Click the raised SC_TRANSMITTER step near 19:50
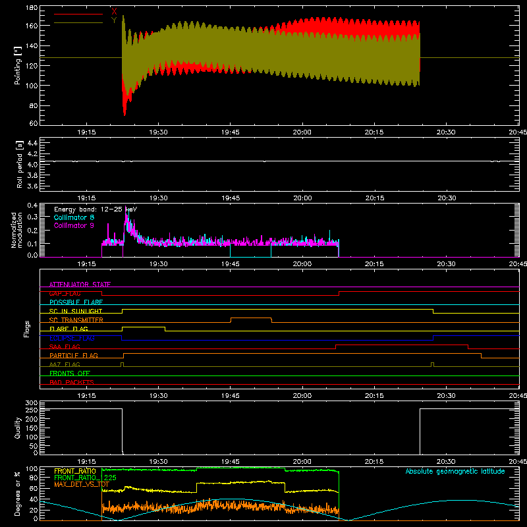The image size is (527, 527). pyautogui.click(x=251, y=318)
